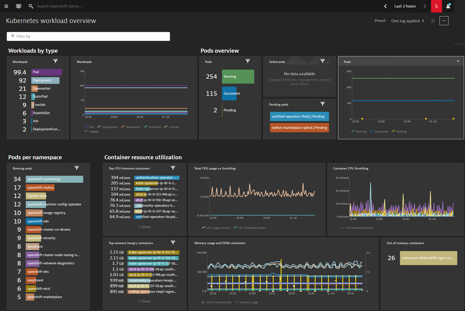Select easytravel namespace bar
The image size is (465, 311).
(31, 280)
